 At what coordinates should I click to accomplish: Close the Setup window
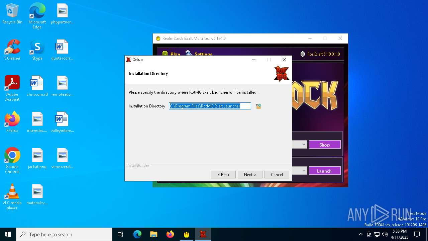click(284, 60)
